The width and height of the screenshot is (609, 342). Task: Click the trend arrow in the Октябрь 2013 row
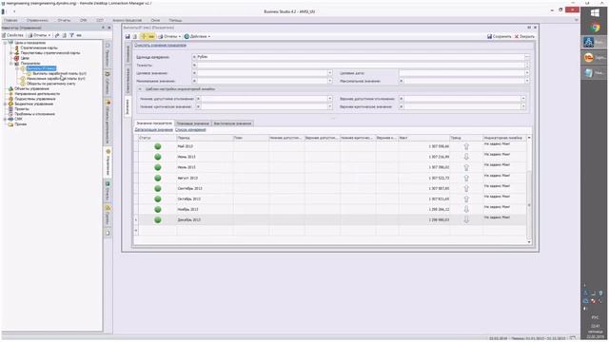coord(466,199)
